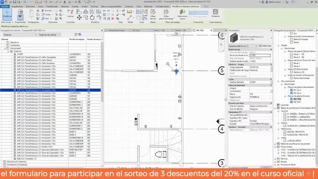Click the Text 'A' icon in quick access toolbar

click(x=65, y=2)
